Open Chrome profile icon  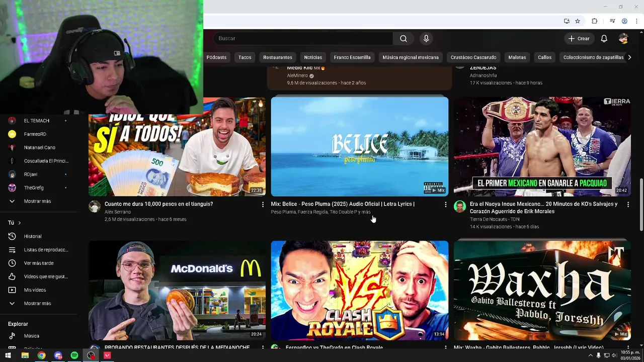pos(624,21)
